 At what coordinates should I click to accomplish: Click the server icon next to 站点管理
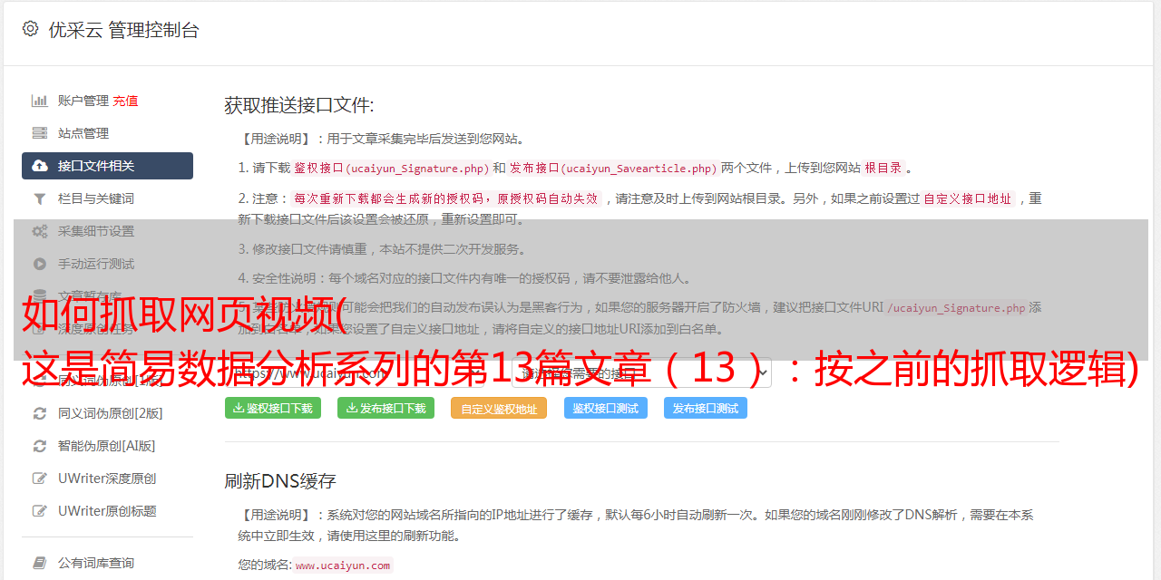coord(40,133)
